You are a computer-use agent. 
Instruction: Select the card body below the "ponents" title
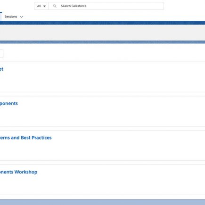click(x=102, y=116)
